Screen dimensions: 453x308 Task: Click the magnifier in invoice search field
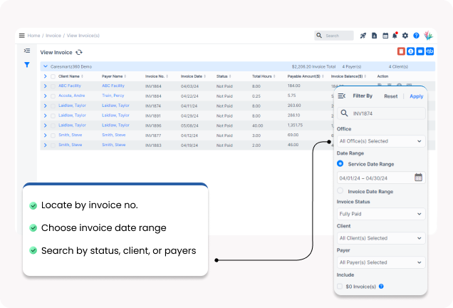(x=344, y=113)
